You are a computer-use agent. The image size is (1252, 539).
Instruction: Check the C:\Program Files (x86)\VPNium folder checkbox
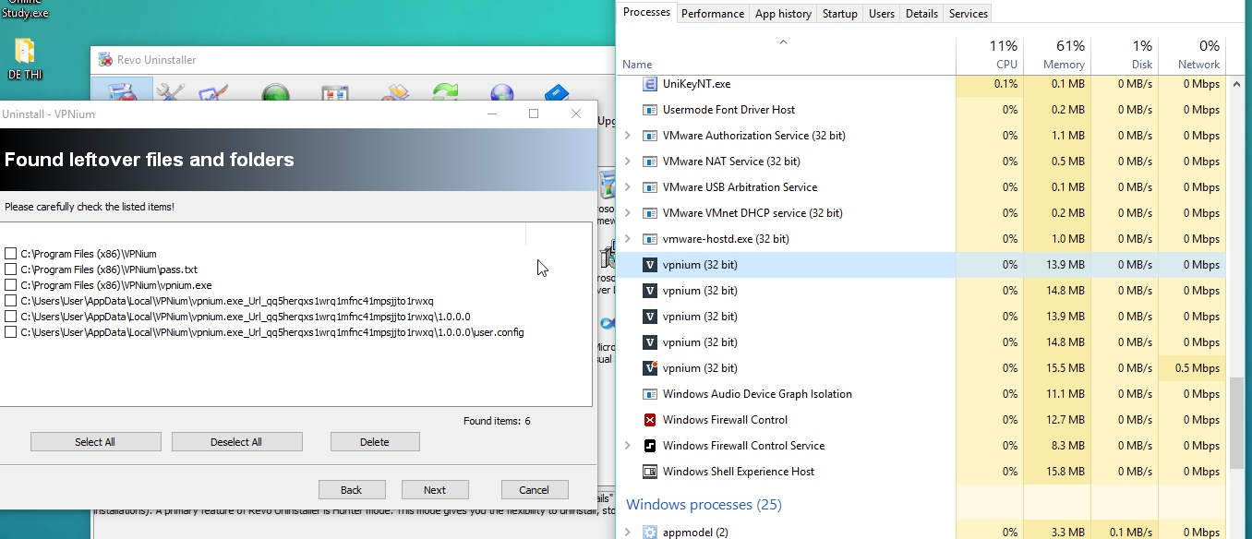click(10, 254)
